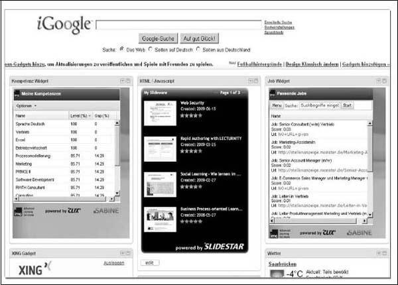
Task: Select the Marketing competence row
Action: click(64, 164)
